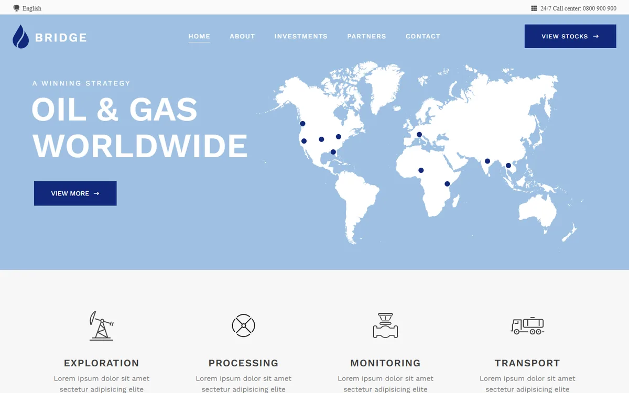The width and height of the screenshot is (629, 393).
Task: Select the map dot on California
Action: point(304,141)
